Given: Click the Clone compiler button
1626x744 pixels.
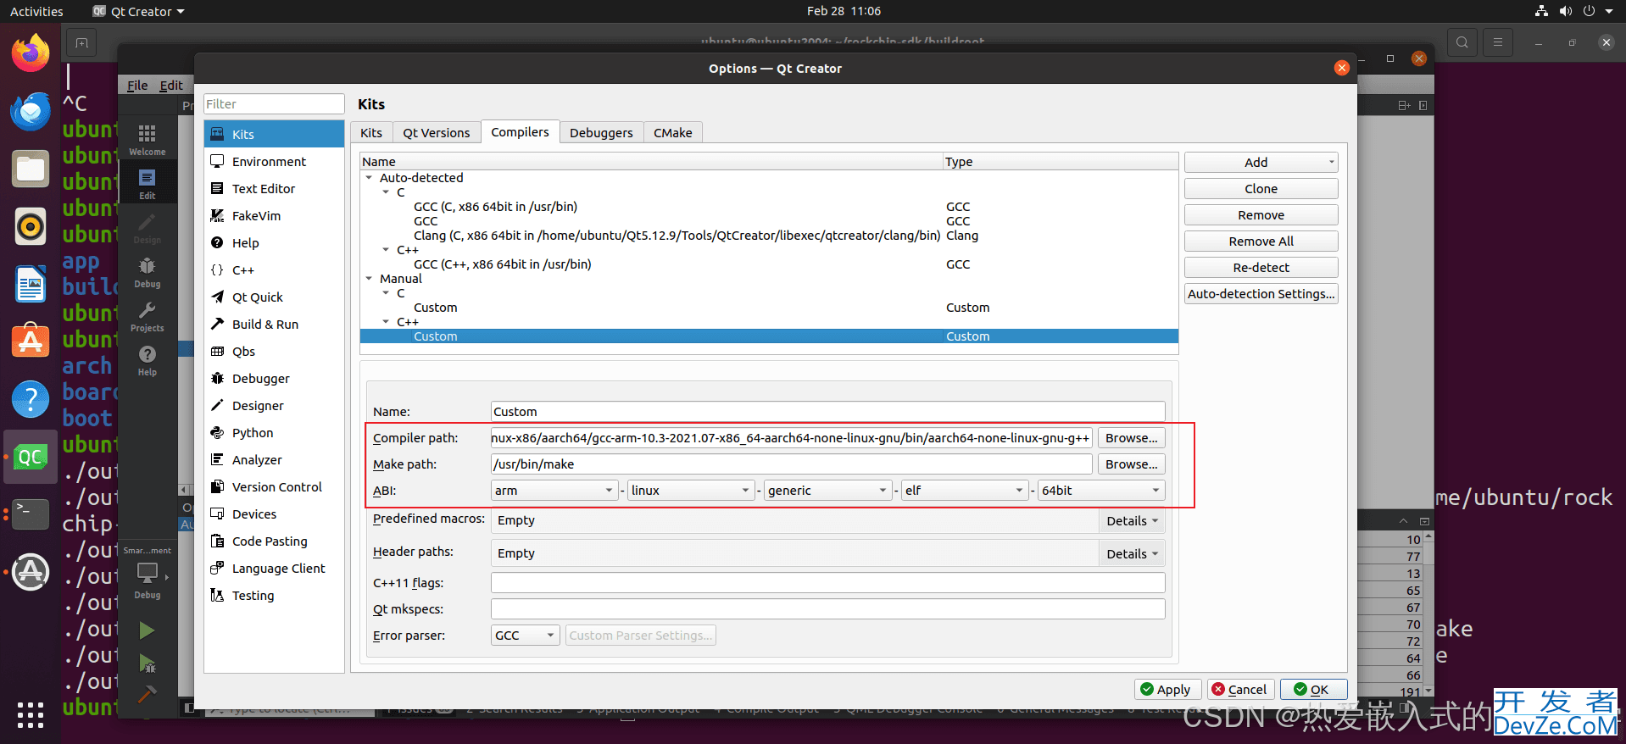Looking at the screenshot, I should point(1261,189).
